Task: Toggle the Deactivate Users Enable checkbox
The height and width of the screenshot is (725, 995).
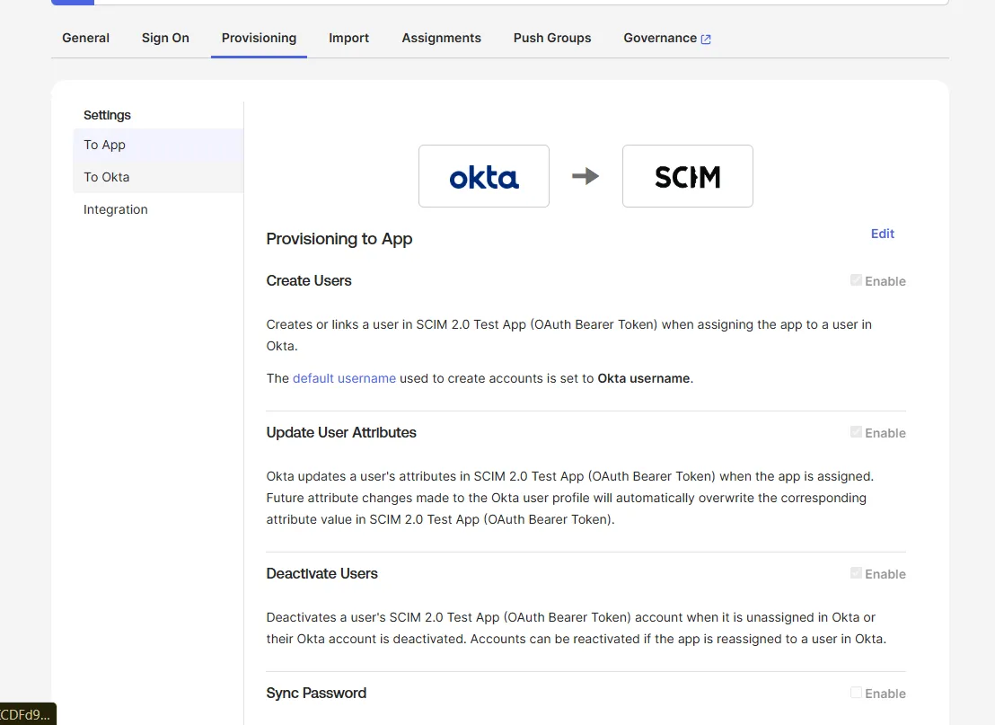Action: (856, 572)
